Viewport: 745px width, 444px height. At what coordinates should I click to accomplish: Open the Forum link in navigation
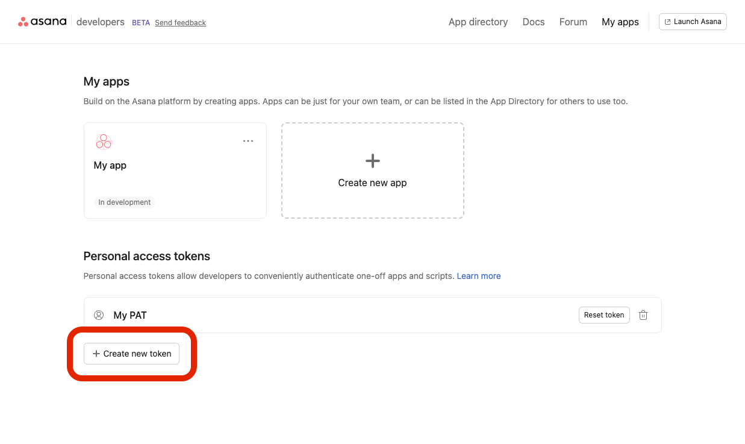tap(573, 22)
